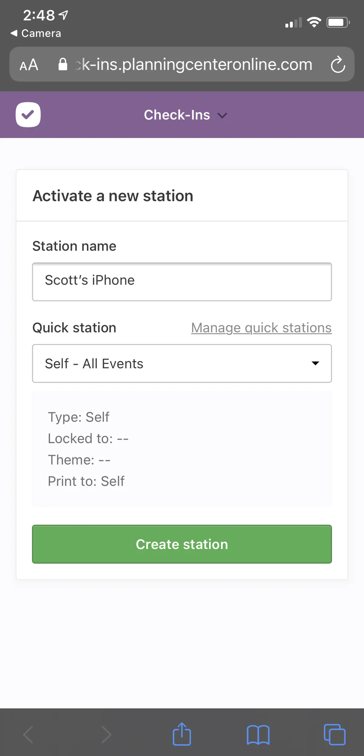Tap the padlock icon in address bar
Viewport: 364px width, 756px height.
(62, 64)
